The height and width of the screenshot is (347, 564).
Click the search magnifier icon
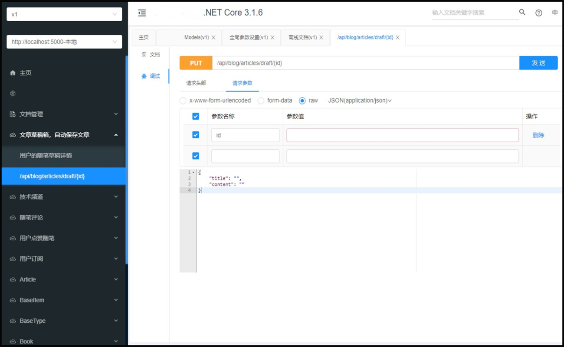522,12
